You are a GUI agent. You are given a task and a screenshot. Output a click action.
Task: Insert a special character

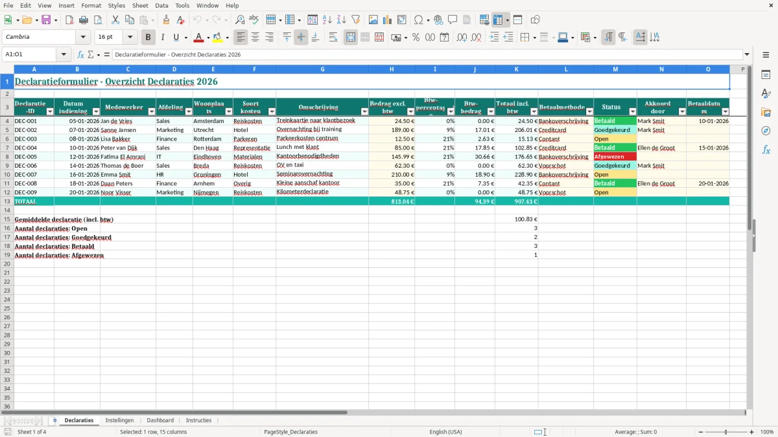[x=418, y=20]
